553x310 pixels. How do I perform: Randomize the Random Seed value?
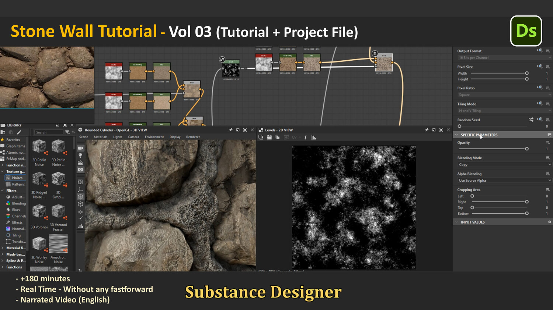(531, 120)
